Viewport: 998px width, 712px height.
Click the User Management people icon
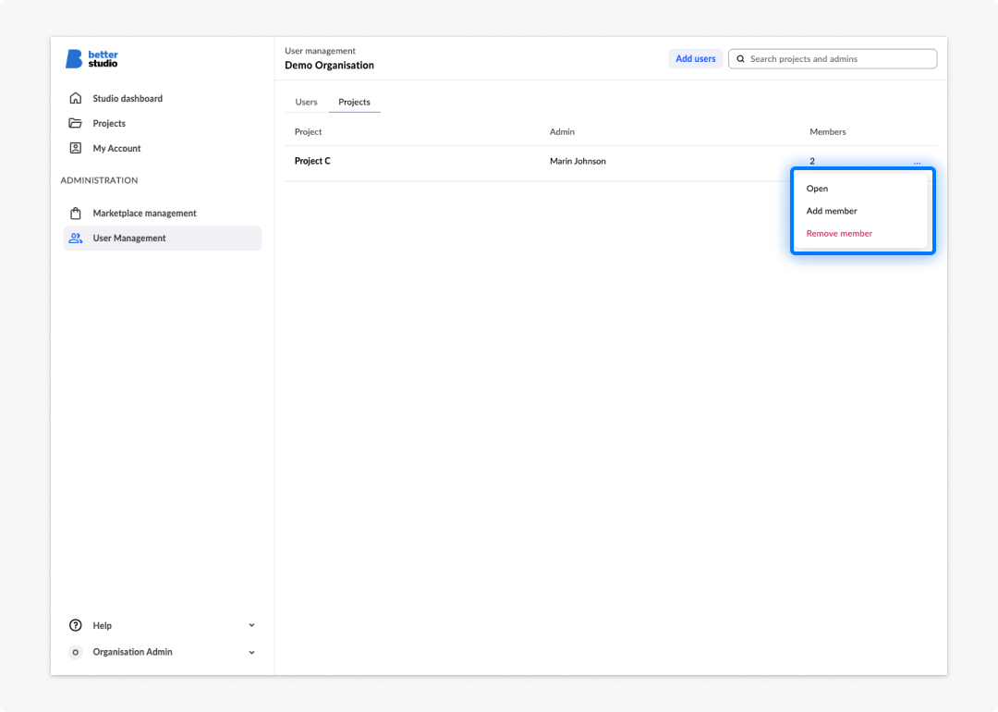point(76,238)
